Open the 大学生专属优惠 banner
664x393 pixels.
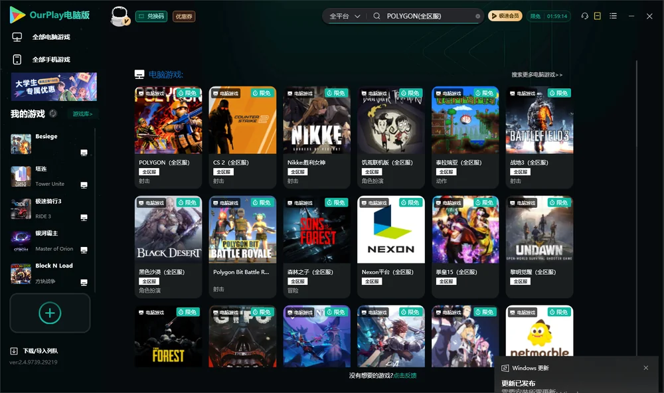(54, 86)
